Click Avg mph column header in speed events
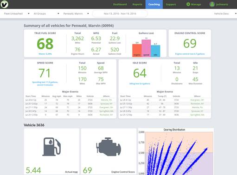The width and height of the screenshot is (237, 175). click(x=57, y=96)
